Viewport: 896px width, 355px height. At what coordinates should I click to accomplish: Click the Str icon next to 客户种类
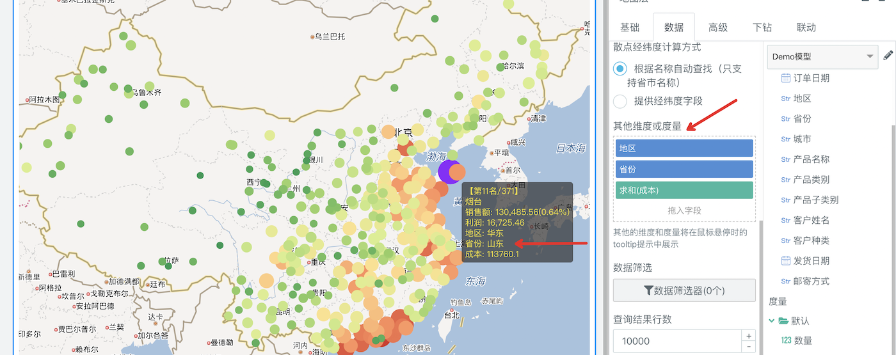(x=786, y=241)
